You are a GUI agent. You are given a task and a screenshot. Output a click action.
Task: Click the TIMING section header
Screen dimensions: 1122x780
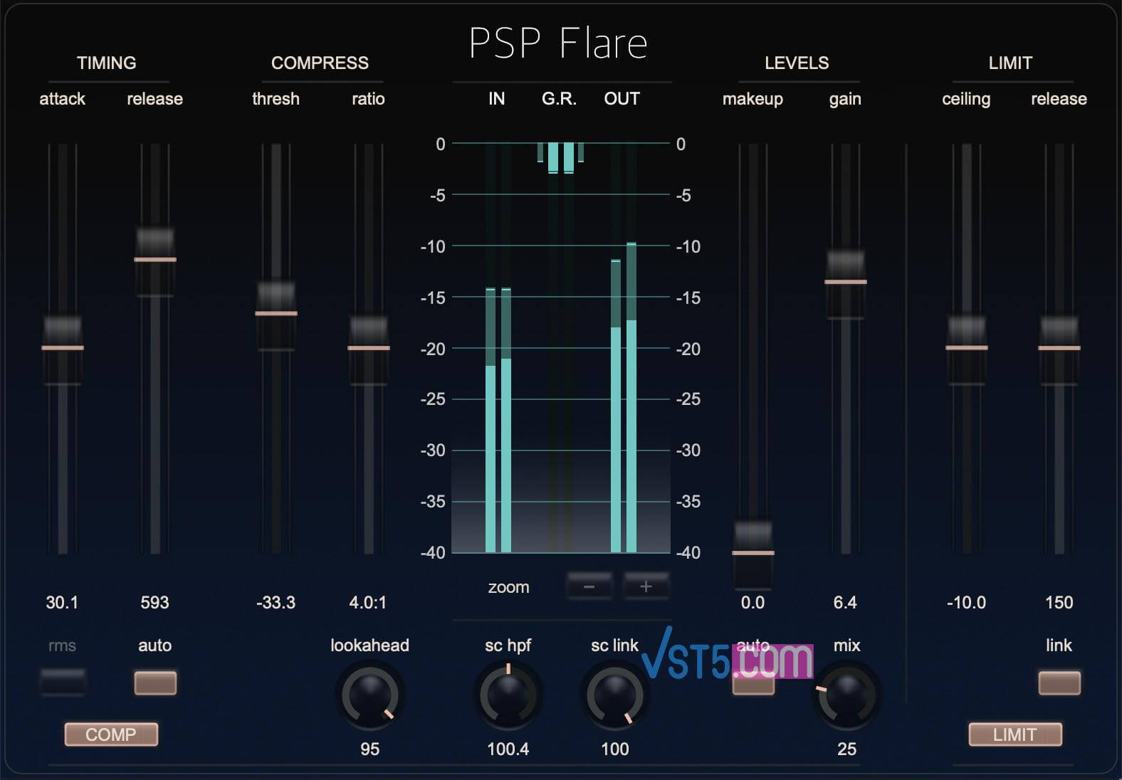pyautogui.click(x=107, y=63)
